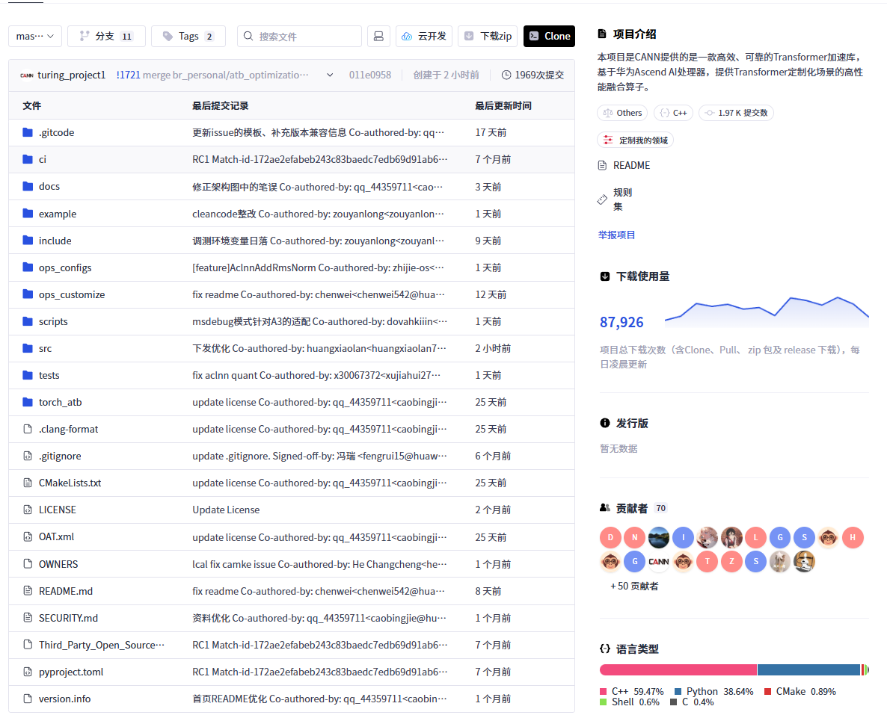Open the CANN logo contributor avatar
Screen dimensions: 887x721
coord(658,562)
